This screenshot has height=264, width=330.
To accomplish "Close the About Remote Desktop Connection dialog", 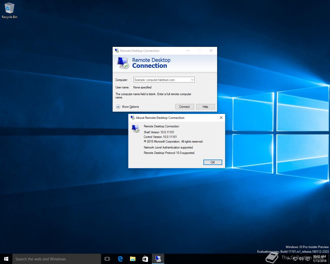I will pyautogui.click(x=221, y=118).
